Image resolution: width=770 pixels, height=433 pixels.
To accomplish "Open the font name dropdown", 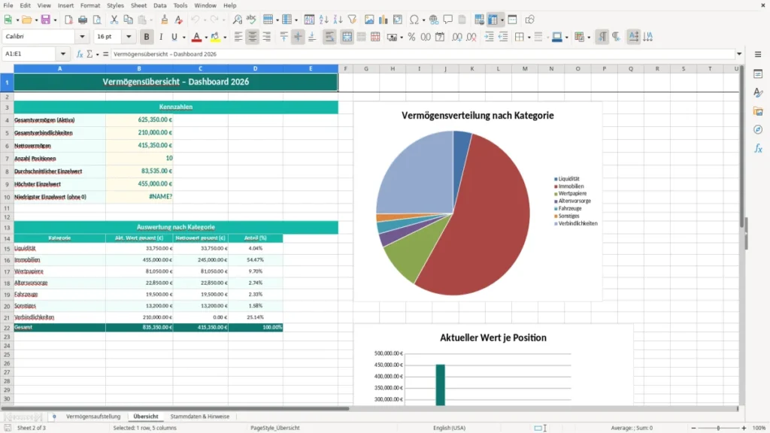I will [x=82, y=36].
